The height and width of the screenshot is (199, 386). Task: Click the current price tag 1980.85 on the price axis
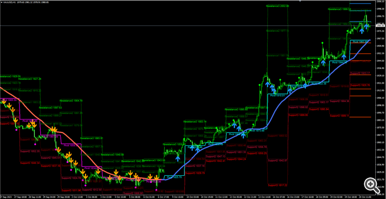click(380, 25)
